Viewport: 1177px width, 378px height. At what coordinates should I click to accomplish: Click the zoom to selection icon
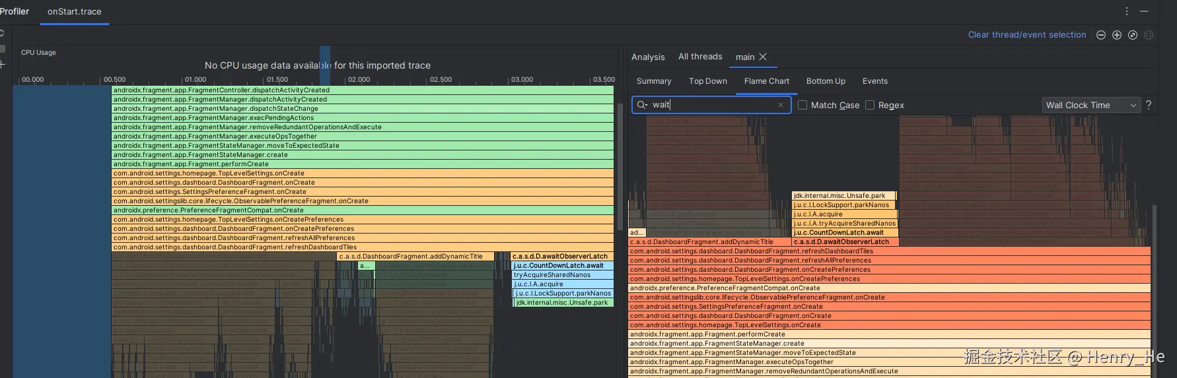click(x=1149, y=35)
